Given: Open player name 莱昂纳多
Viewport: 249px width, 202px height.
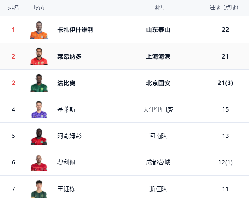Looking at the screenshot, I should click(x=69, y=57).
